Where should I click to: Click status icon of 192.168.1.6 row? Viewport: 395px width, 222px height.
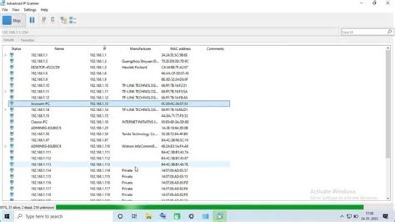tap(12, 73)
